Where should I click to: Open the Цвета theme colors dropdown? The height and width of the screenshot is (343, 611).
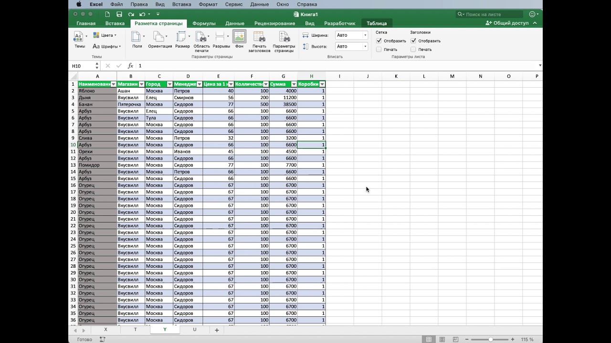point(105,35)
